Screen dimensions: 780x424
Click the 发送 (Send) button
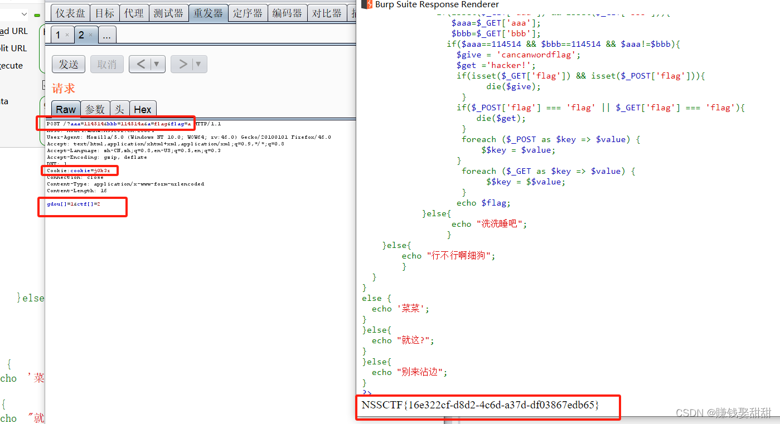68,64
